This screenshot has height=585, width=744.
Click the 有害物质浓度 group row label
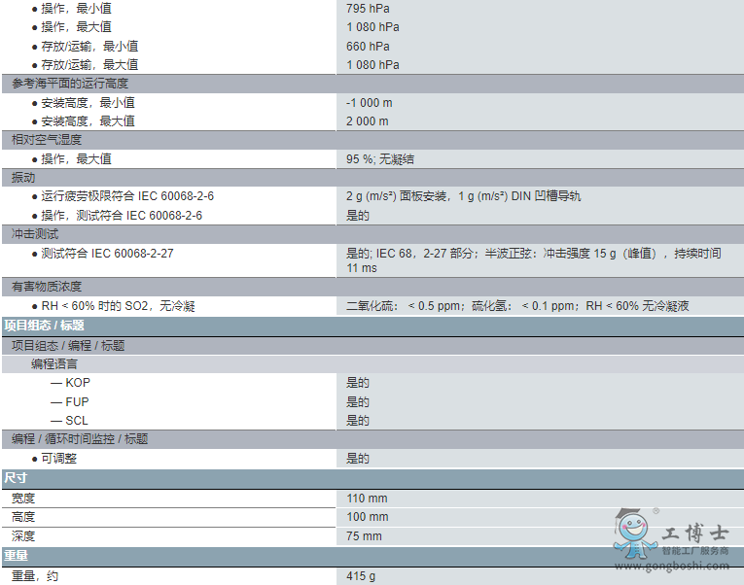(46, 287)
